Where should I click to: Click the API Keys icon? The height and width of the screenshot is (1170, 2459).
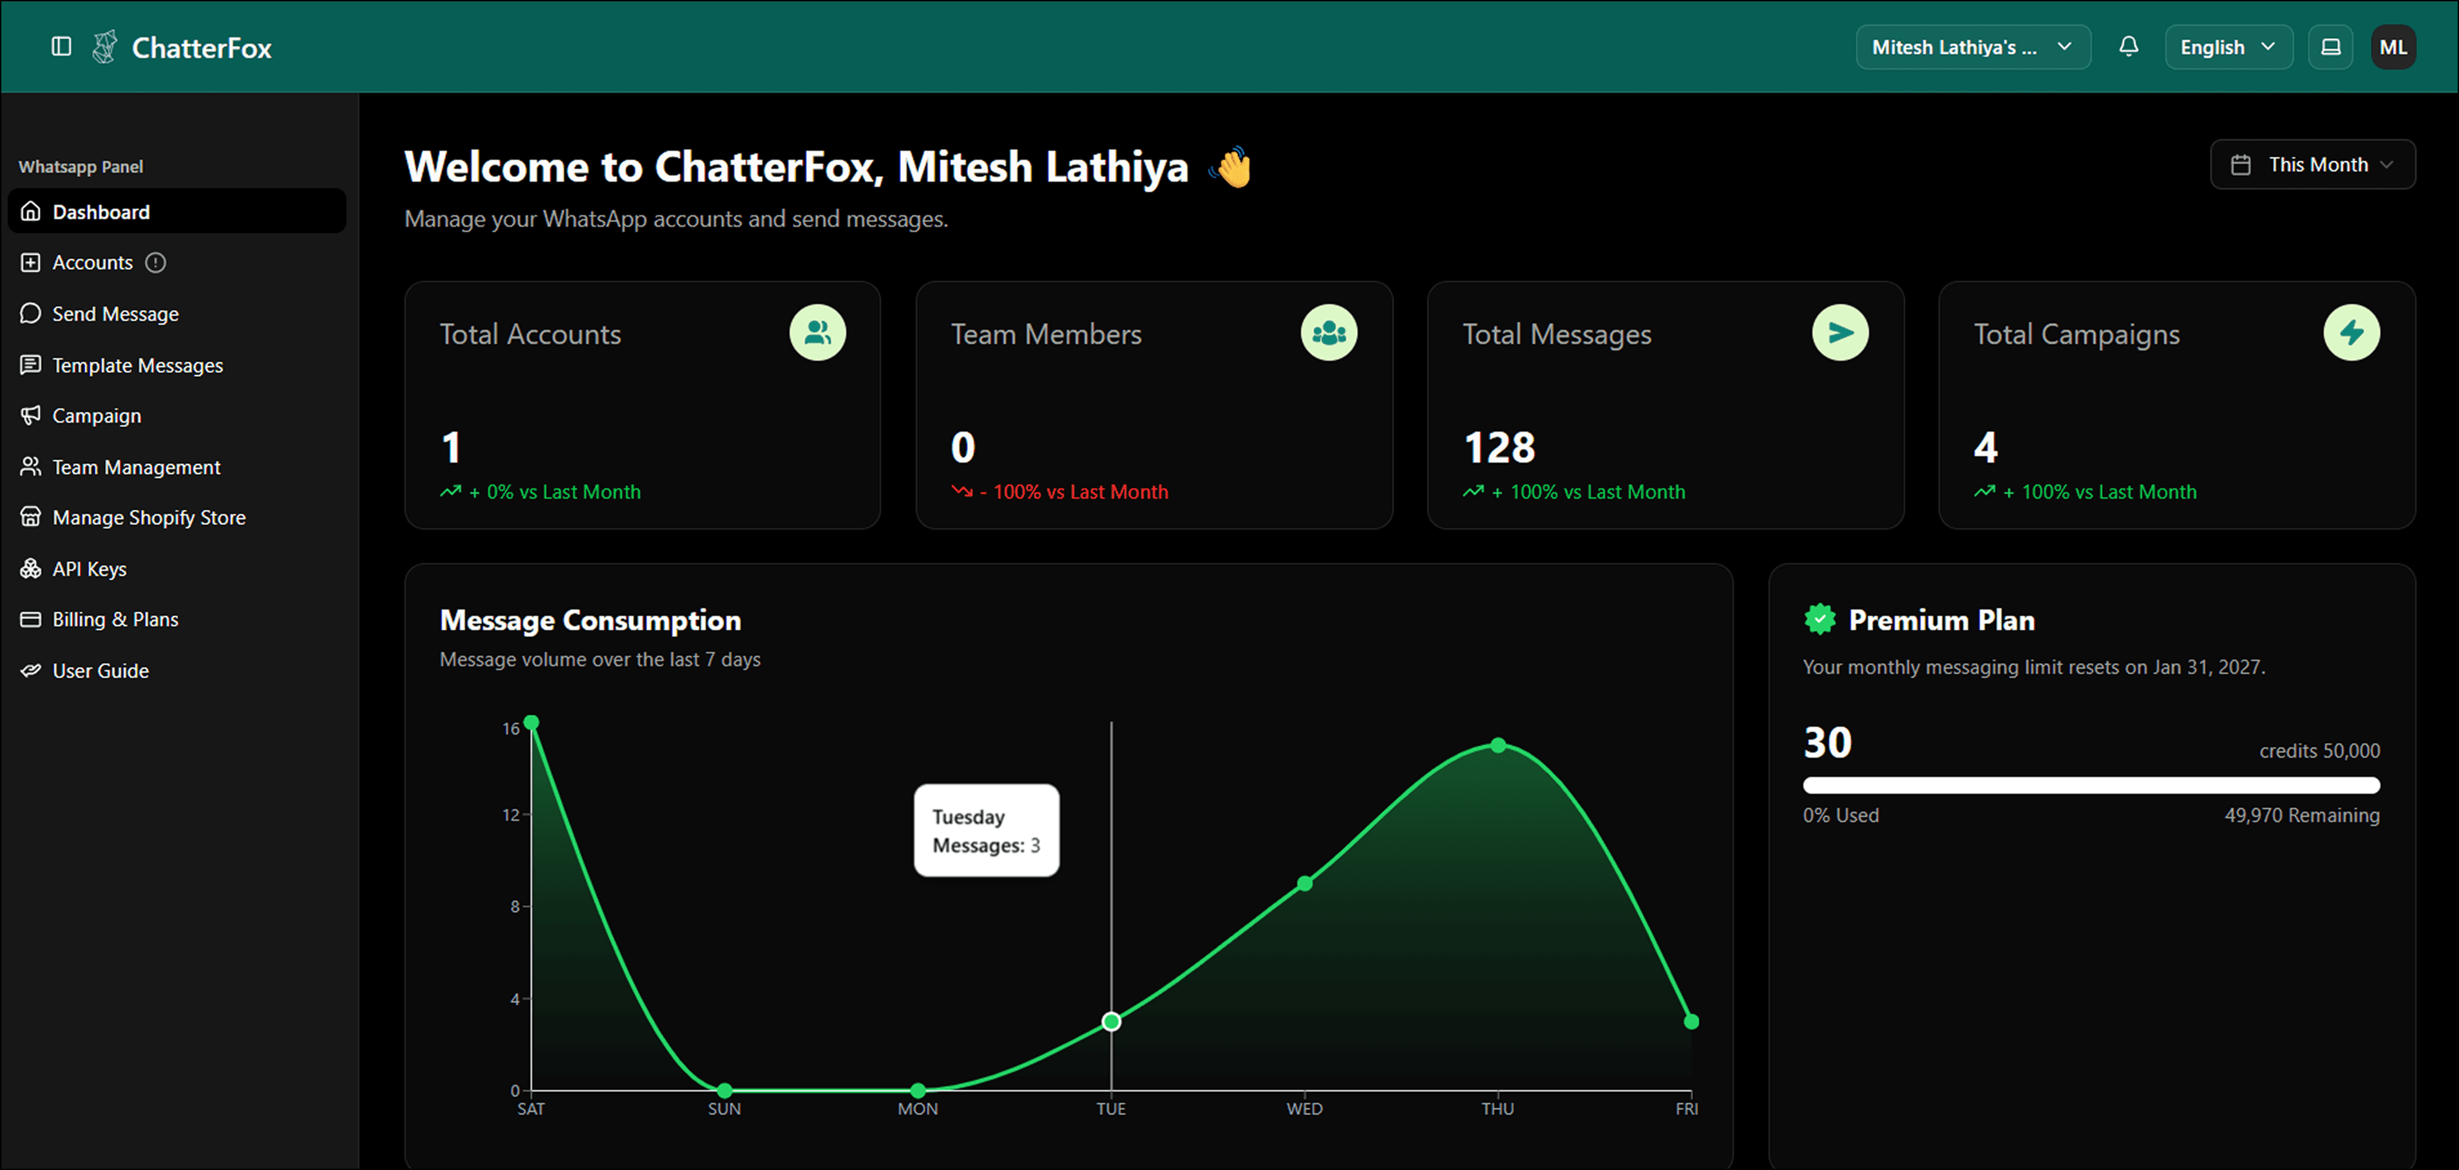click(x=30, y=568)
